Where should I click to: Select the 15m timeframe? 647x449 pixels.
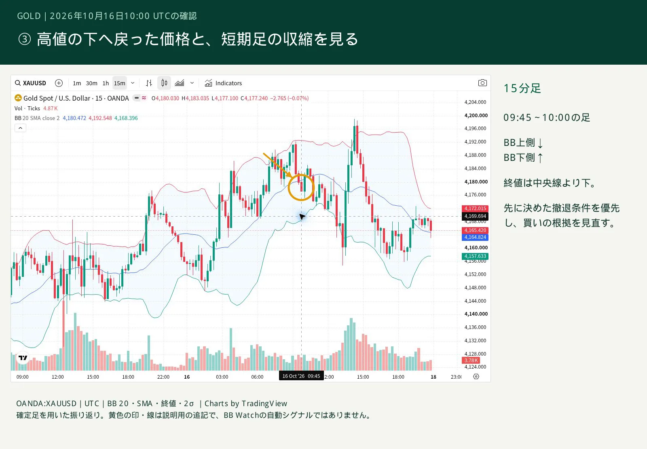pyautogui.click(x=120, y=83)
